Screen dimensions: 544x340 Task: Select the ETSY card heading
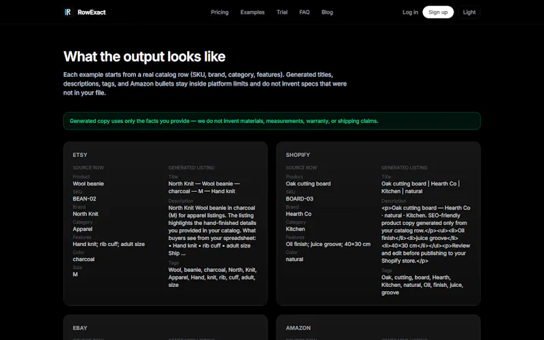click(80, 155)
